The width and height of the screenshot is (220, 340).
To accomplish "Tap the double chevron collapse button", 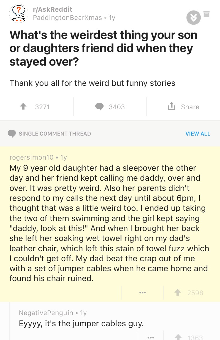I will 194,17.
